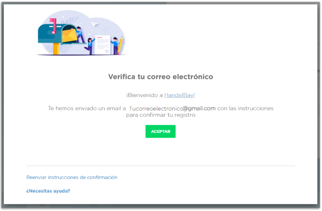Click the red mailbox flag
The height and width of the screenshot is (211, 322).
(53, 26)
